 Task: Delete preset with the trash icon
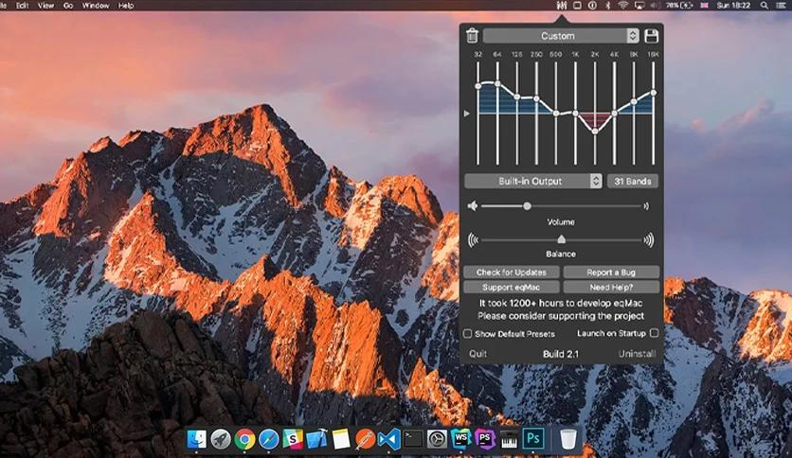tap(472, 36)
